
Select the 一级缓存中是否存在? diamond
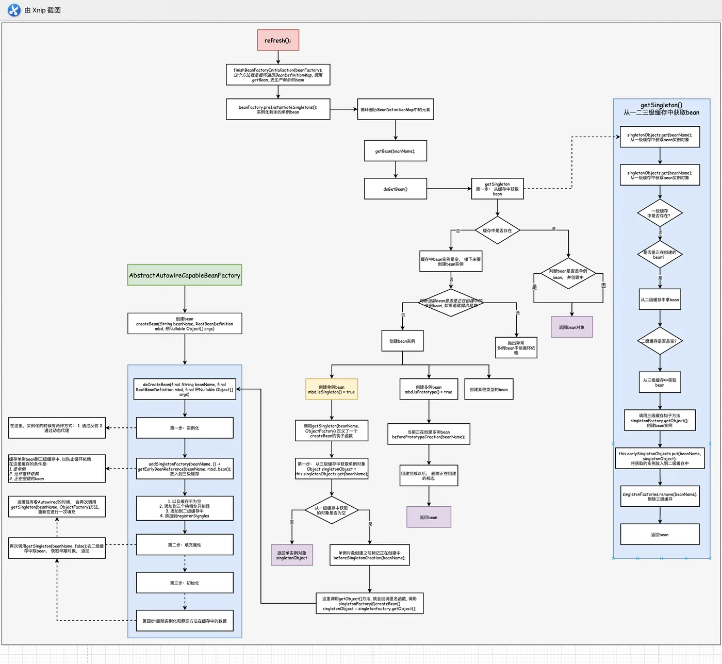tap(660, 213)
